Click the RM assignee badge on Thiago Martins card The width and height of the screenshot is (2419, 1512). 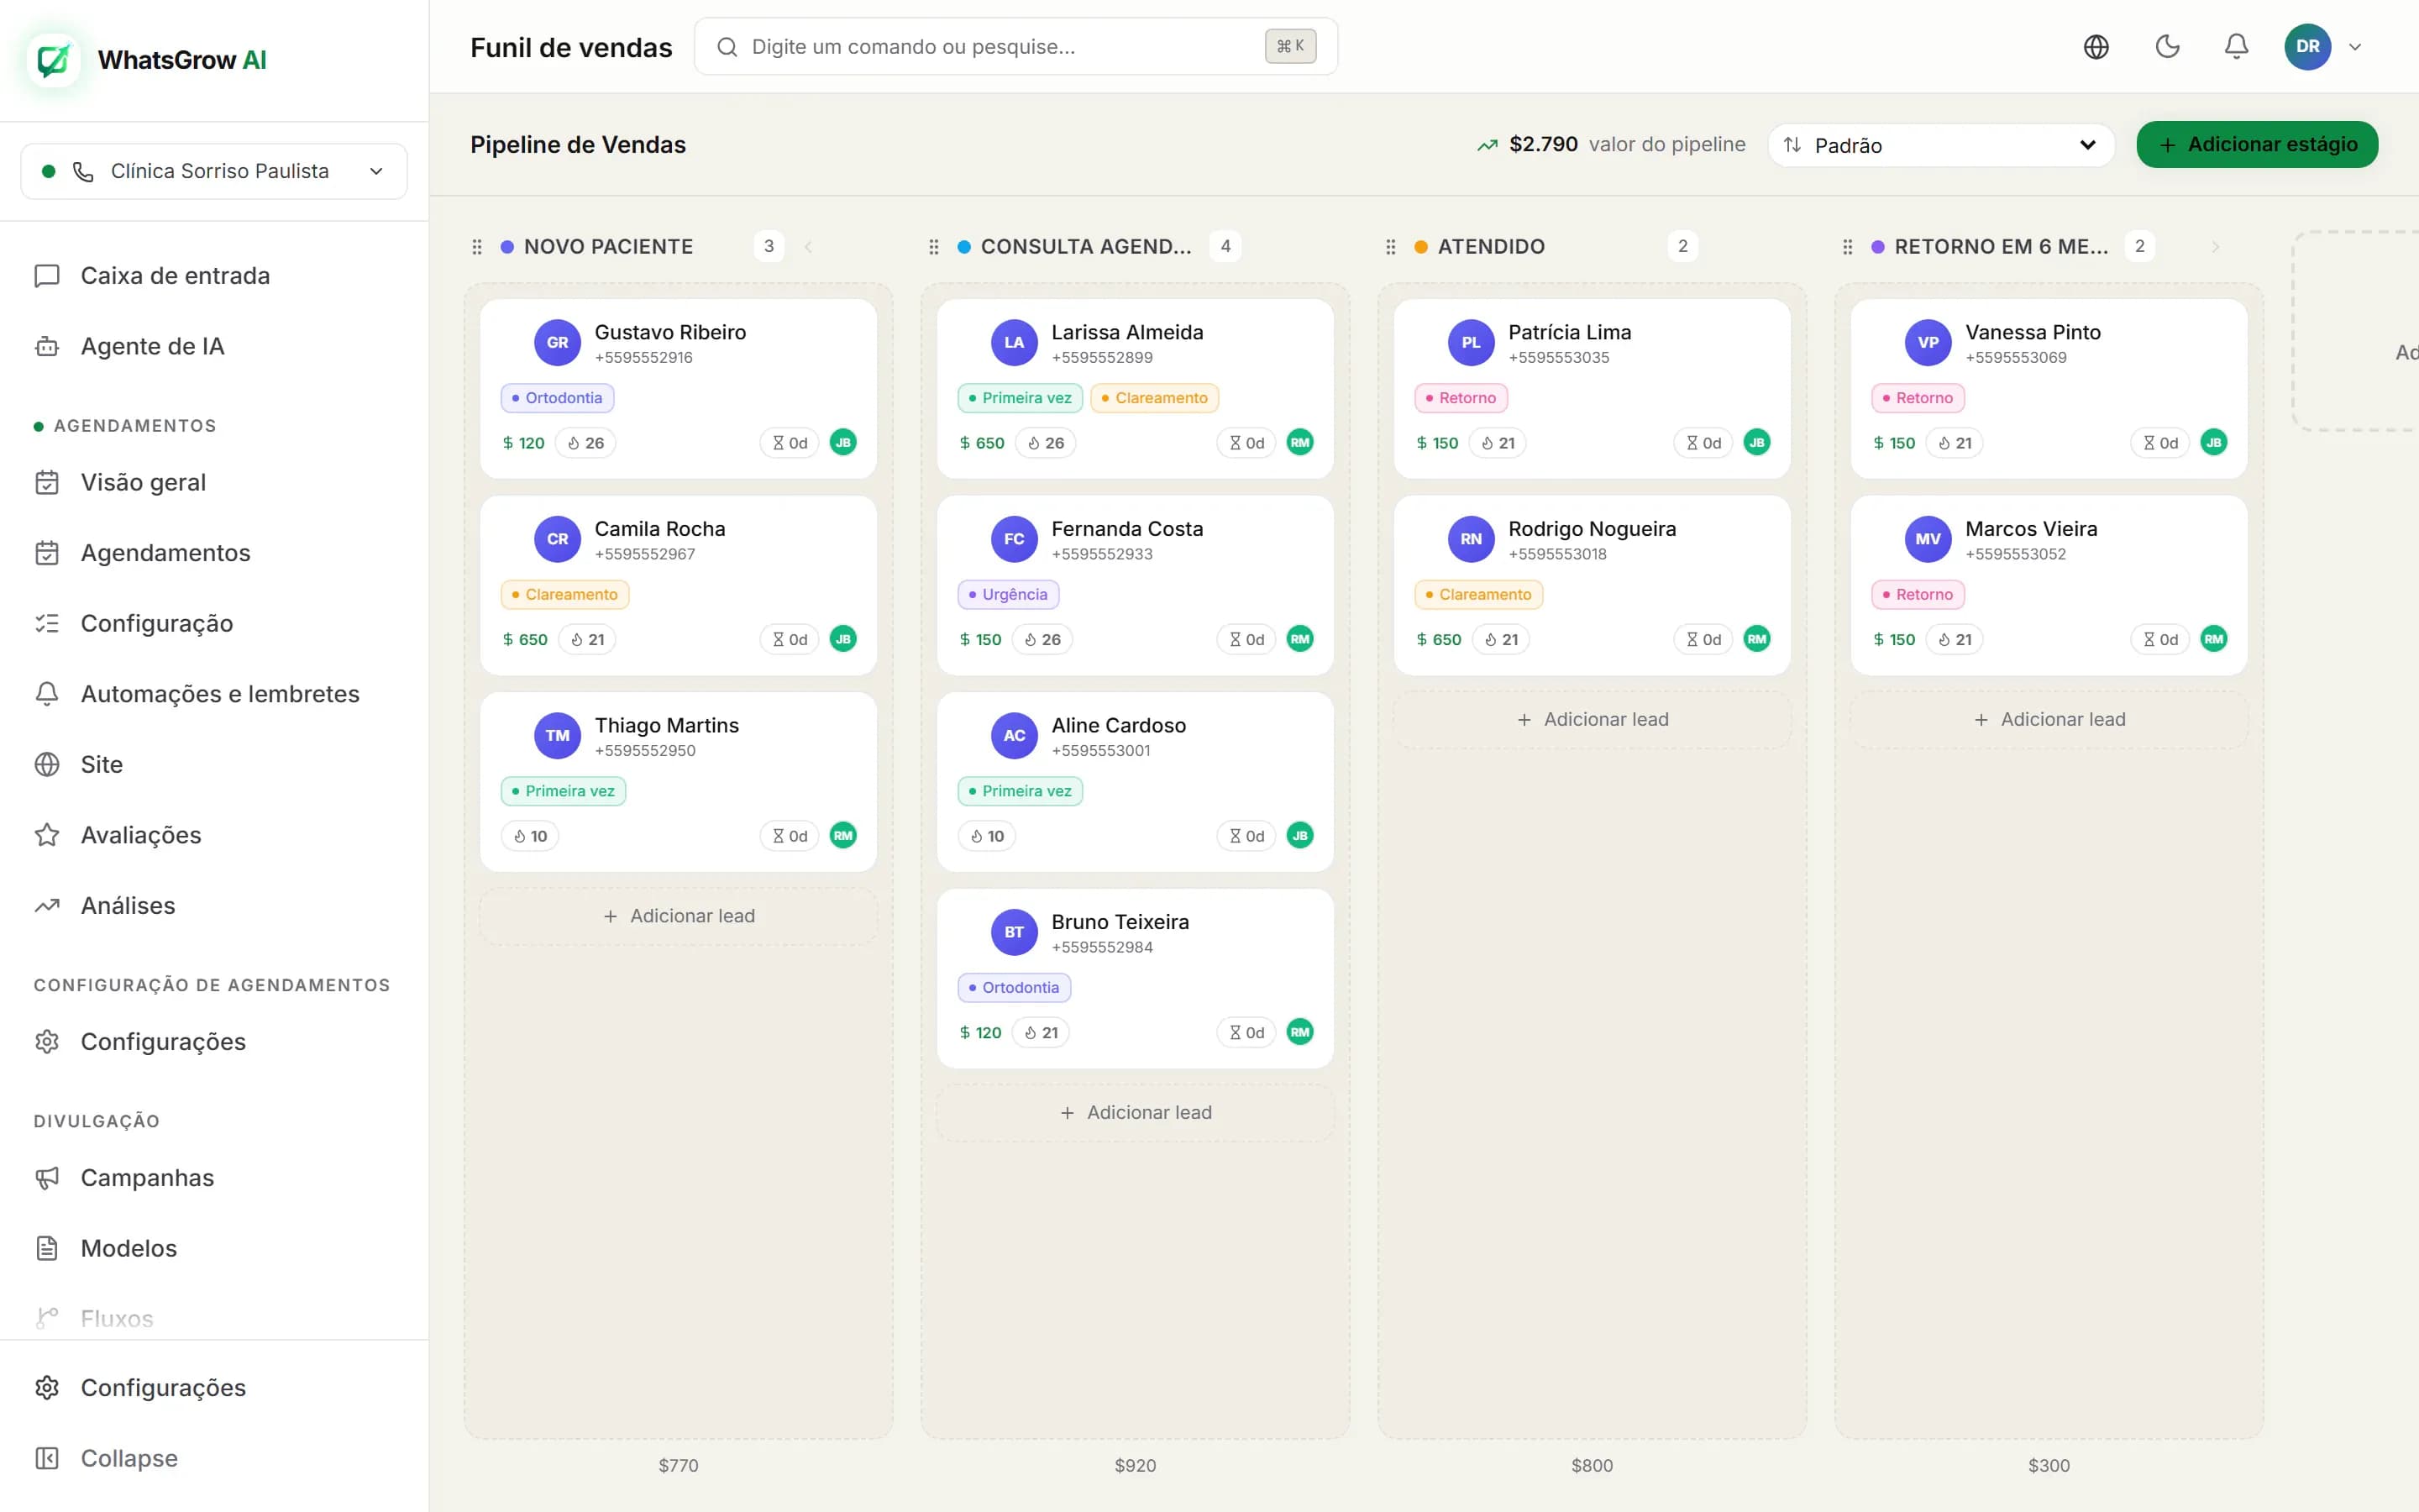[843, 835]
